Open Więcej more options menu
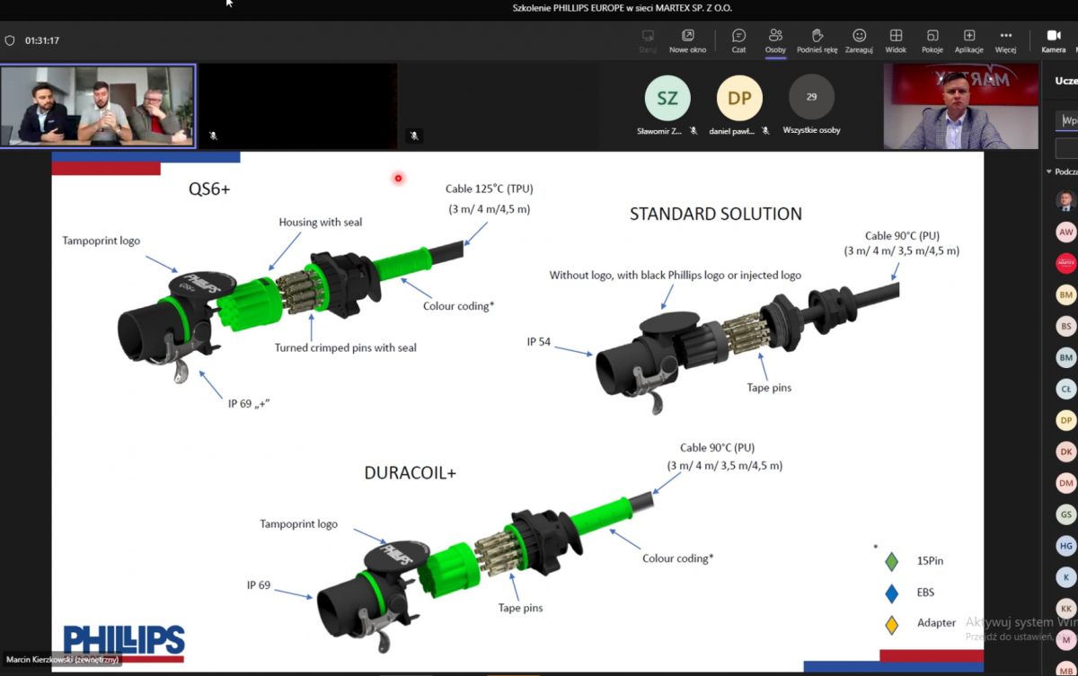 (x=1005, y=40)
